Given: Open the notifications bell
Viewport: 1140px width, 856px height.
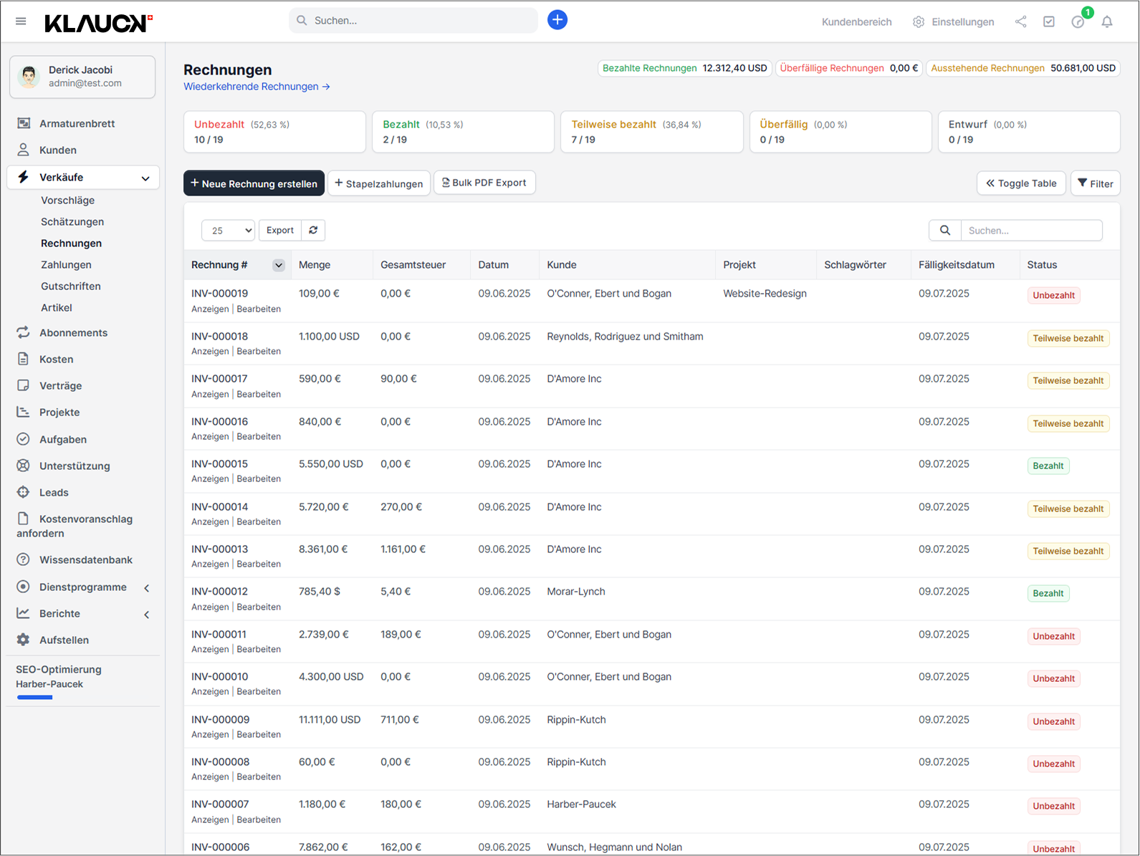Looking at the screenshot, I should point(1107,21).
